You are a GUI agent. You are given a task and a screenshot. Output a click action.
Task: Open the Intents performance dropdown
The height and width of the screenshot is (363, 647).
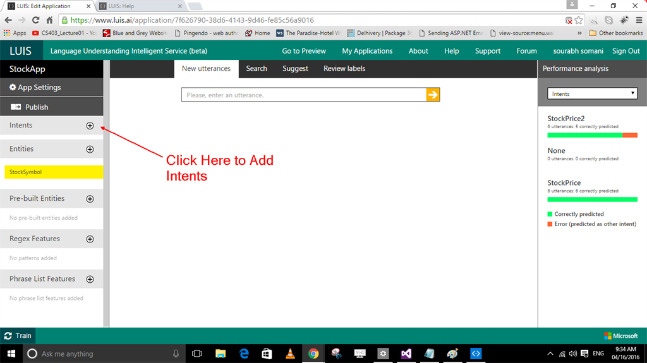click(x=592, y=93)
